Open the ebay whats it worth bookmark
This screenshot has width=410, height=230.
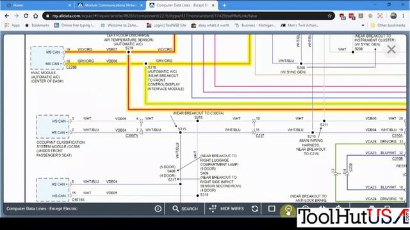click(210, 26)
